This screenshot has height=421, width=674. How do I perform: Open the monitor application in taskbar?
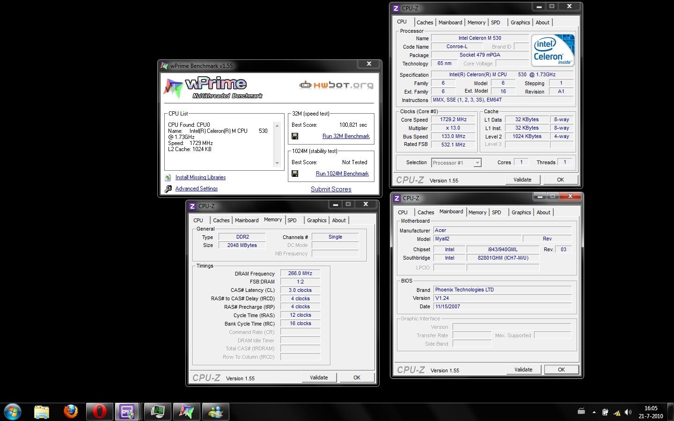click(157, 412)
